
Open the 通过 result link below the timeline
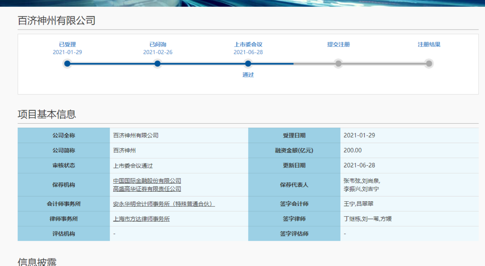(248, 75)
